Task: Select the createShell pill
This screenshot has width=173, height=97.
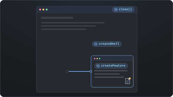Action: point(107,44)
